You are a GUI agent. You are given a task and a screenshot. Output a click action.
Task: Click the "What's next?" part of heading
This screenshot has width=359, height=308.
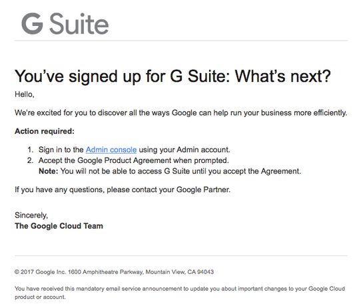click(283, 77)
